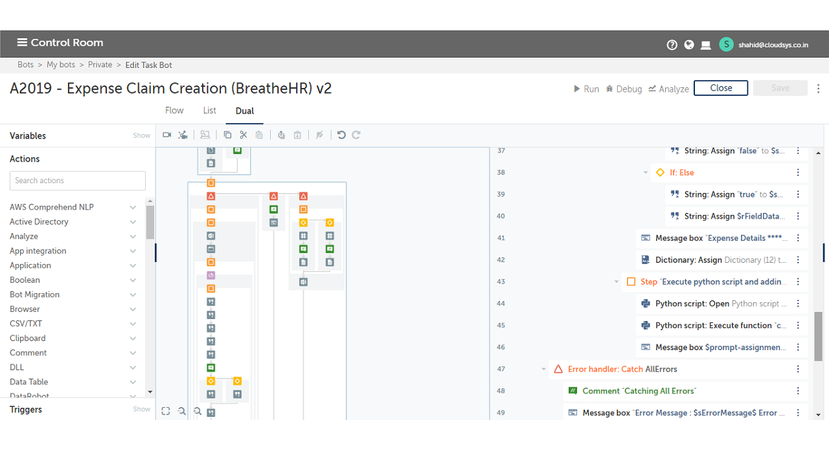This screenshot has height=466, width=829.
Task: Collapse the If: Else block
Action: tap(646, 173)
